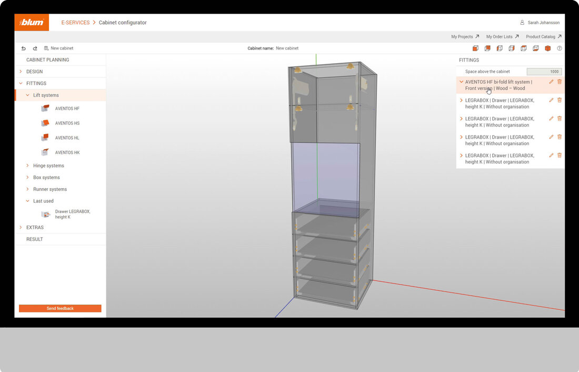
Task: Delete the AVENTOS HF bi-fold fitting trash icon
Action: pos(560,82)
